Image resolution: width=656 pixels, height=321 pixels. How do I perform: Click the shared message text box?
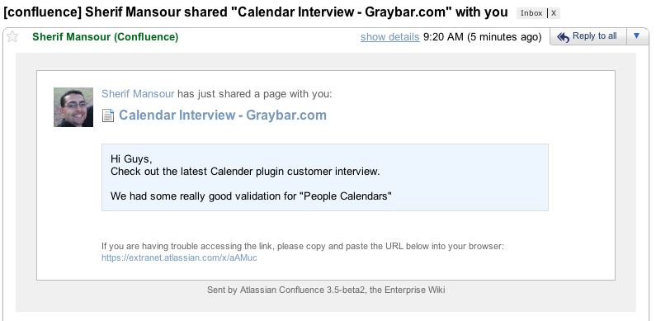tap(324, 177)
